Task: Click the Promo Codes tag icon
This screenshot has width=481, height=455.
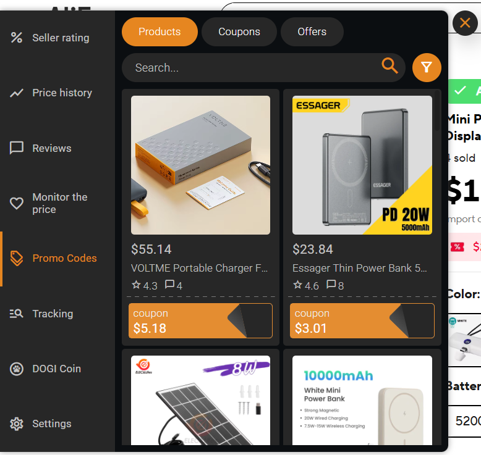Action: point(17,258)
